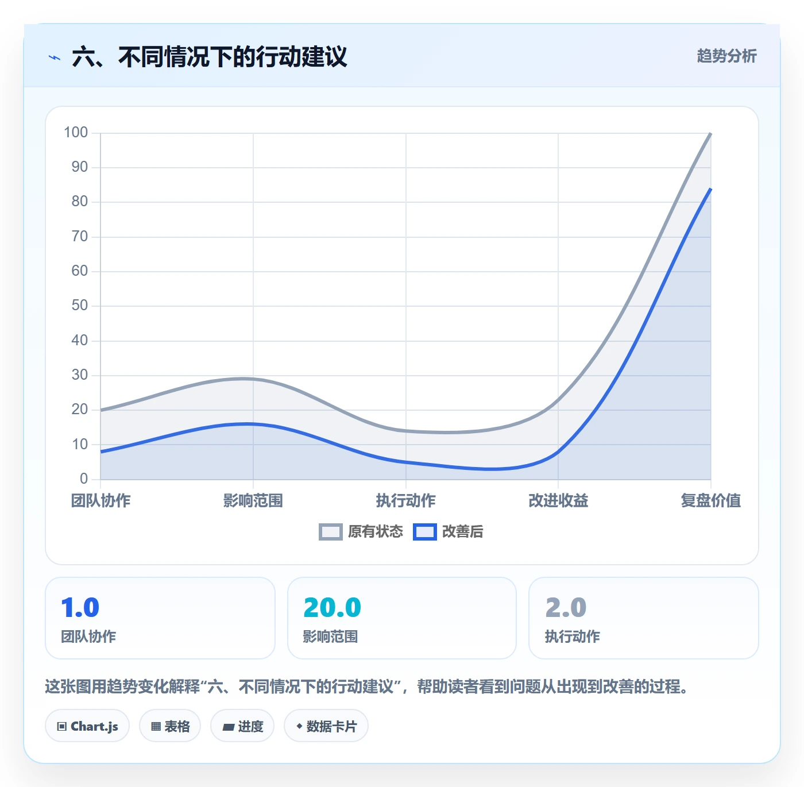The width and height of the screenshot is (804, 787).
Task: Click the 复盘价值 x-axis label
Action: 711,500
